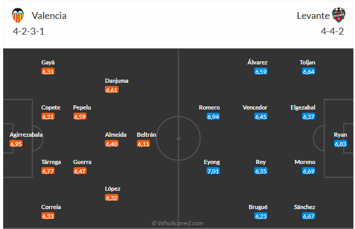The height and width of the screenshot is (229, 355).
Task: Click Brugué's 6,23 rating badge
Action: tap(261, 216)
